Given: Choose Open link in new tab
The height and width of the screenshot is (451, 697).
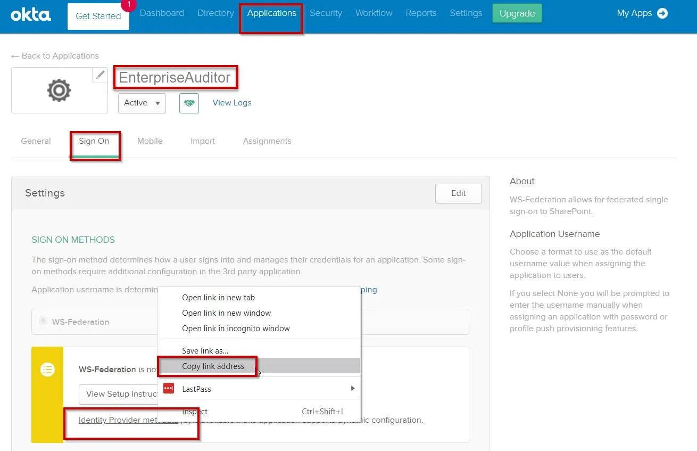Looking at the screenshot, I should (x=260, y=298).
